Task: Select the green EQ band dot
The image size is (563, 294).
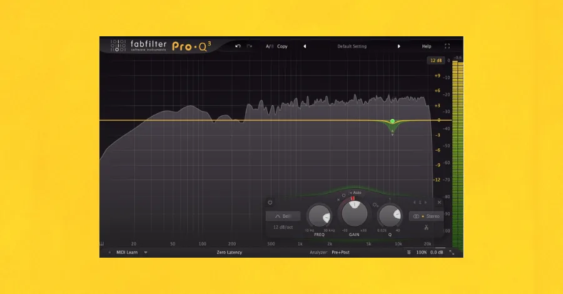Action: [392, 121]
